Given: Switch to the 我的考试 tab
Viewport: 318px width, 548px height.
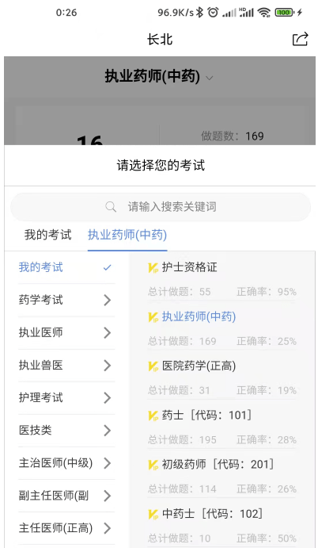Looking at the screenshot, I should point(47,235).
